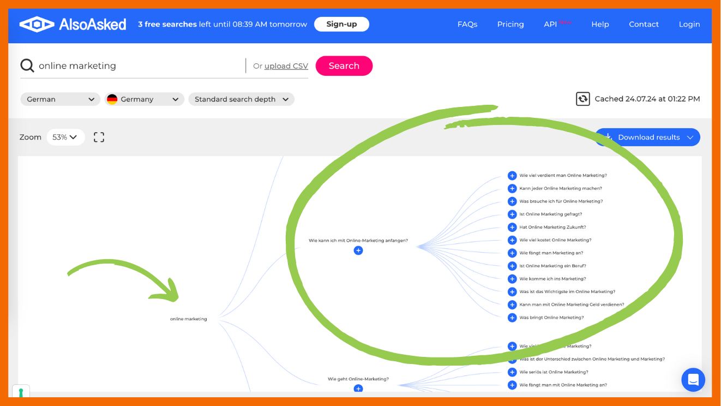Open the Pricing page

tap(510, 24)
